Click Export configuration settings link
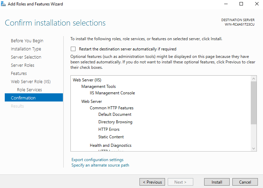The image size is (263, 188). 97,160
